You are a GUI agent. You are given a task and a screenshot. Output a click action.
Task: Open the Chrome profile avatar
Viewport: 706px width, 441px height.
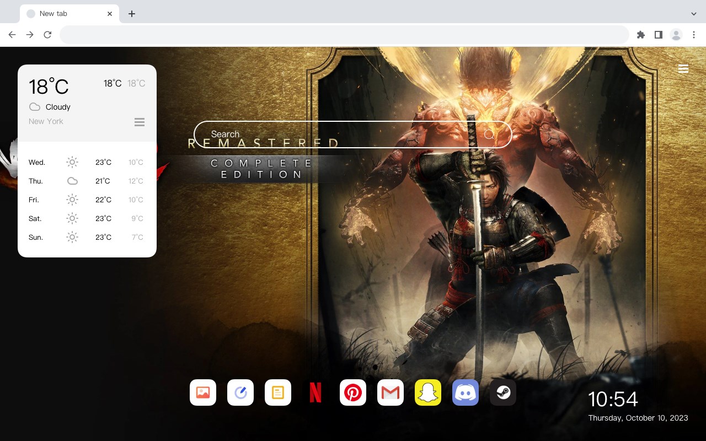tap(676, 35)
